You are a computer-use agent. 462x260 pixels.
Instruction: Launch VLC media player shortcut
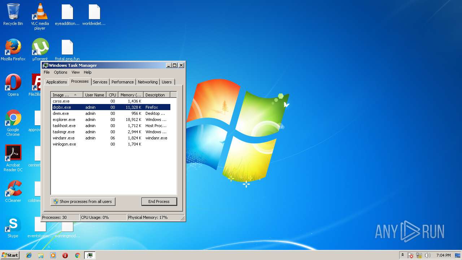point(40,16)
